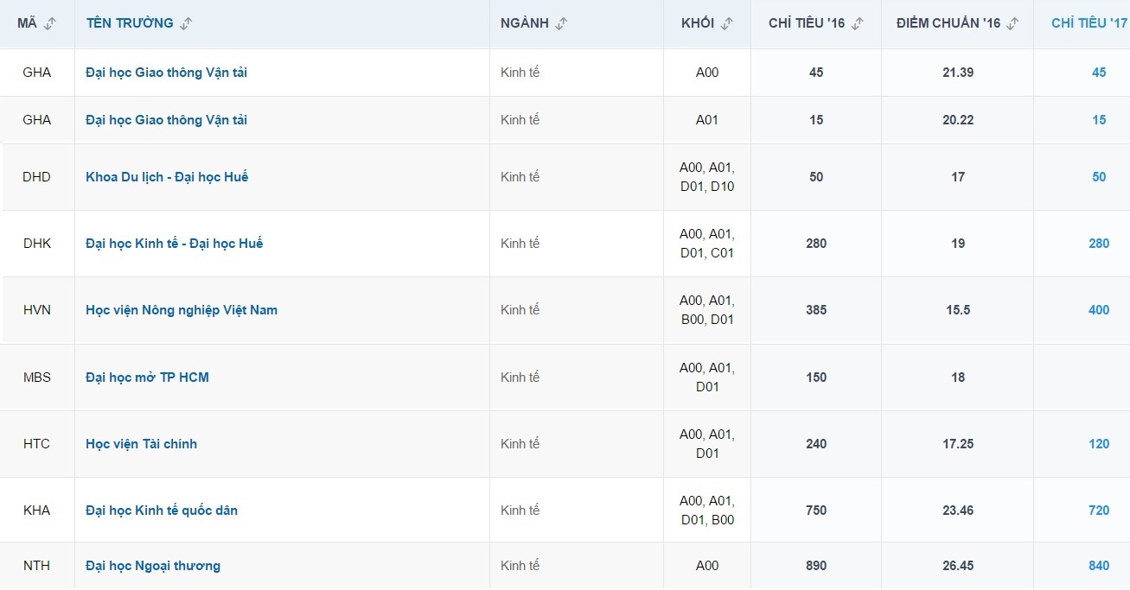Click the 840 quota value for Ngoại thương
This screenshot has height=590, width=1130.
point(1099,566)
